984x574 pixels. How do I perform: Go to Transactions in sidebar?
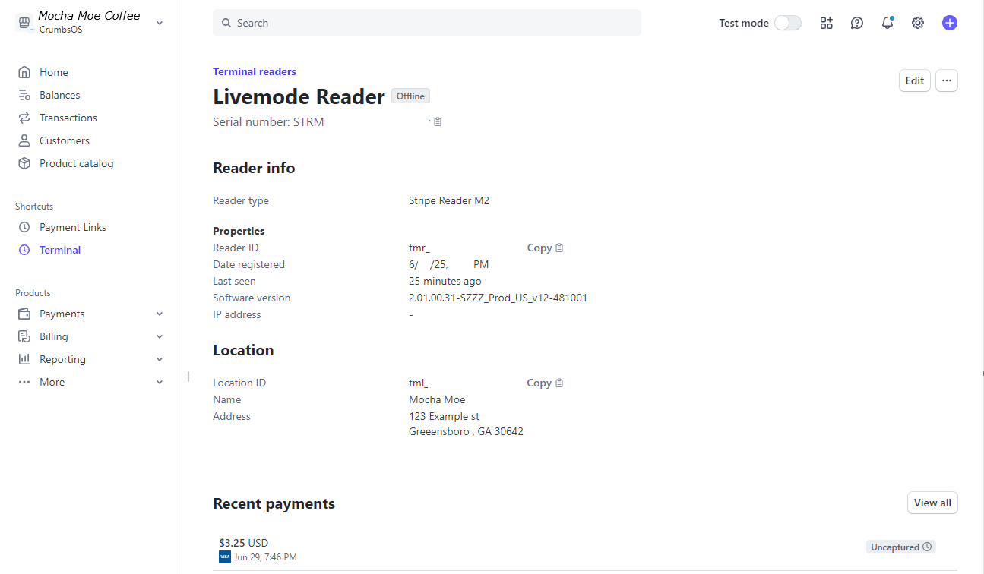click(68, 118)
